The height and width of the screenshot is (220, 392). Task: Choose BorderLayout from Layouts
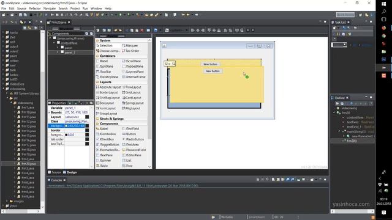click(107, 92)
